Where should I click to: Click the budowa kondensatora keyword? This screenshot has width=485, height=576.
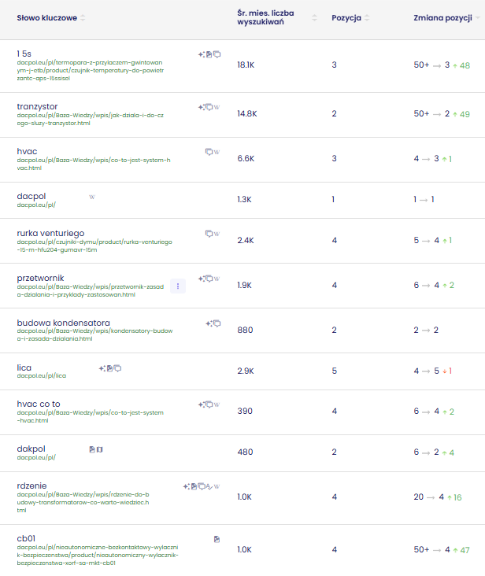[63, 323]
